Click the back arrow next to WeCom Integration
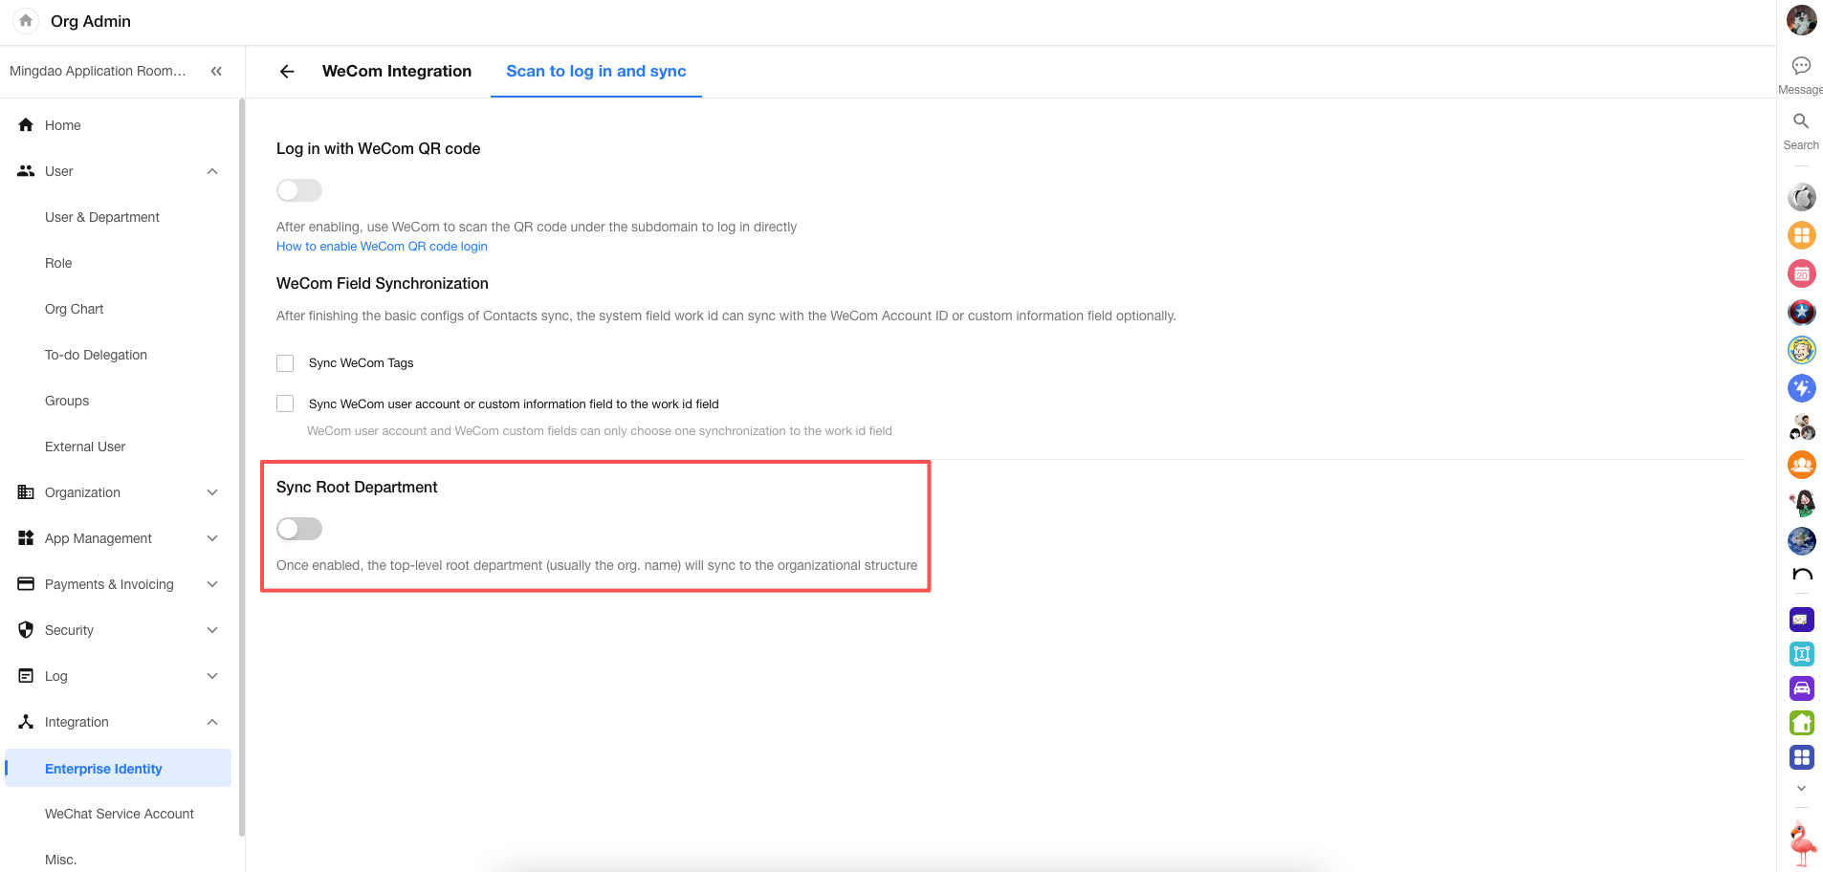1823x872 pixels. [286, 72]
